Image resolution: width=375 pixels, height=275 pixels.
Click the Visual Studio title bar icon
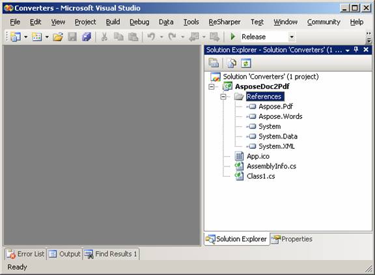click(x=9, y=8)
